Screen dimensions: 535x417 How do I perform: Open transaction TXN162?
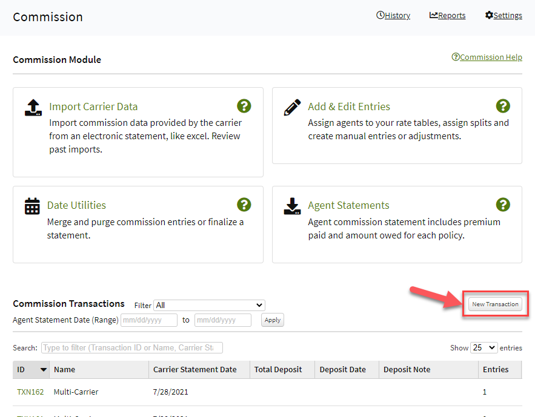click(30, 392)
